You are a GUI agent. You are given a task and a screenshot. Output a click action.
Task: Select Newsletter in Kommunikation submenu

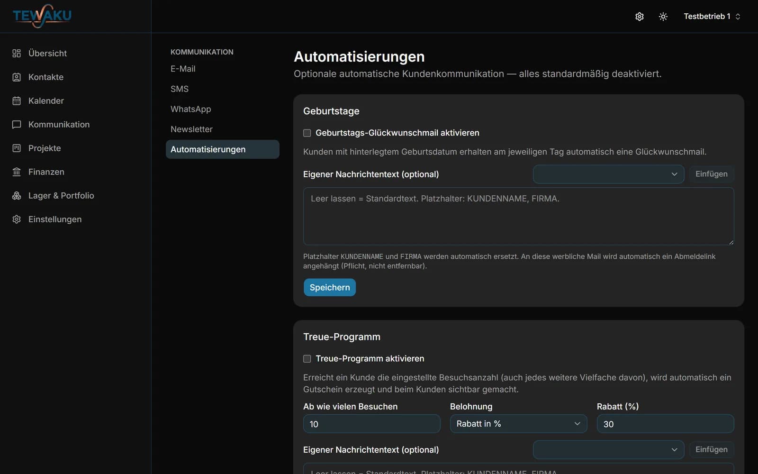click(x=223, y=129)
